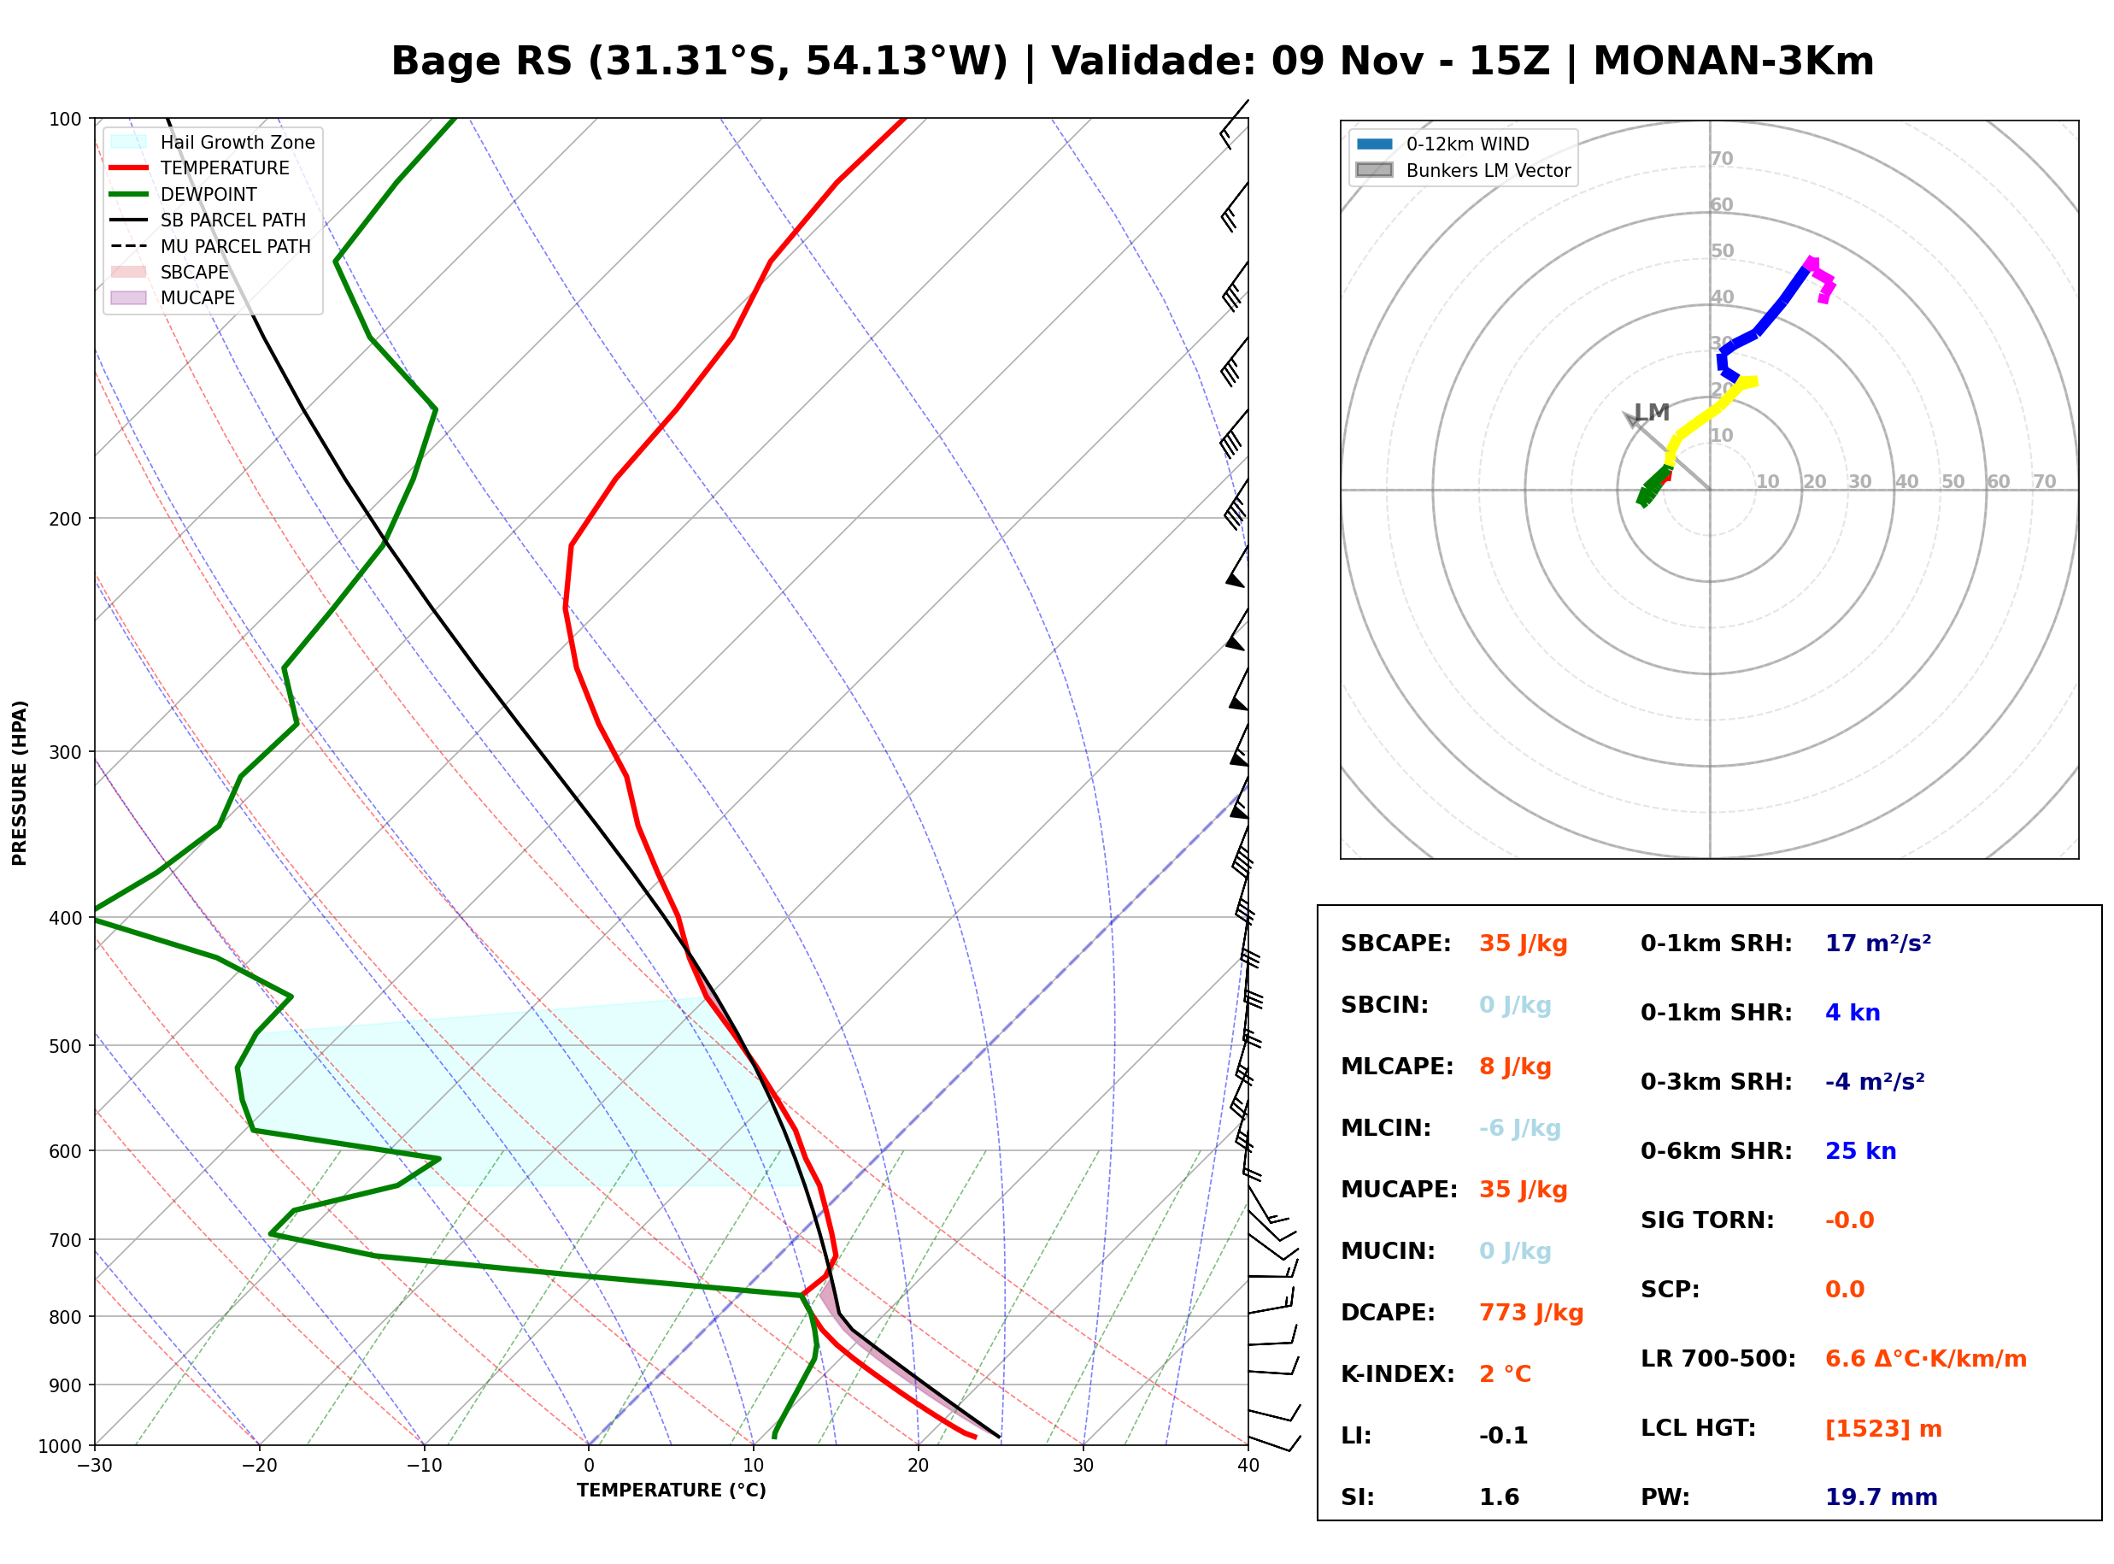Click the chart title Bage RS

click(x=482, y=62)
